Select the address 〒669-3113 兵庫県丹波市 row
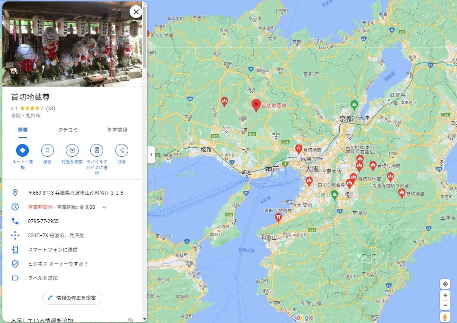This screenshot has height=323, width=457. point(72,193)
